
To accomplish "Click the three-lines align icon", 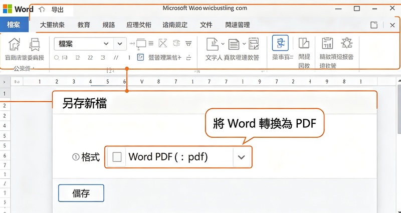I will 151,44.
